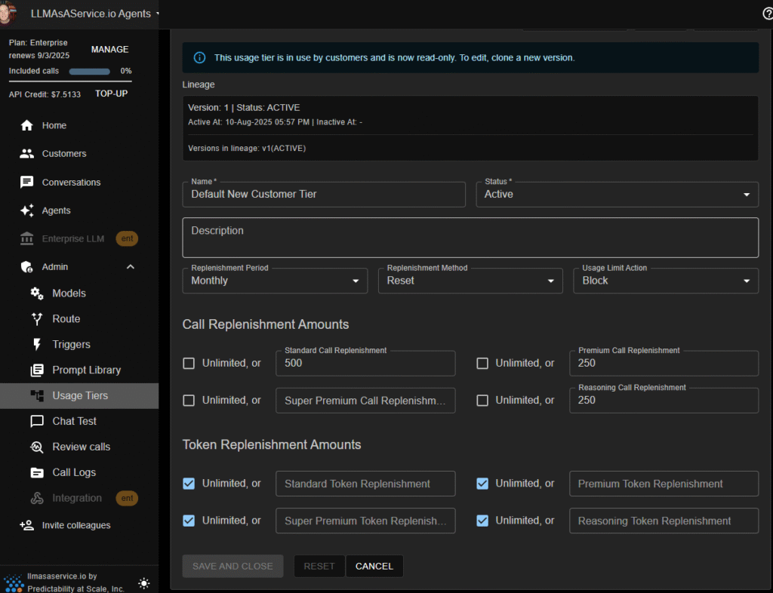The image size is (773, 593).
Task: Toggle light mode with the sun icon
Action: (144, 583)
